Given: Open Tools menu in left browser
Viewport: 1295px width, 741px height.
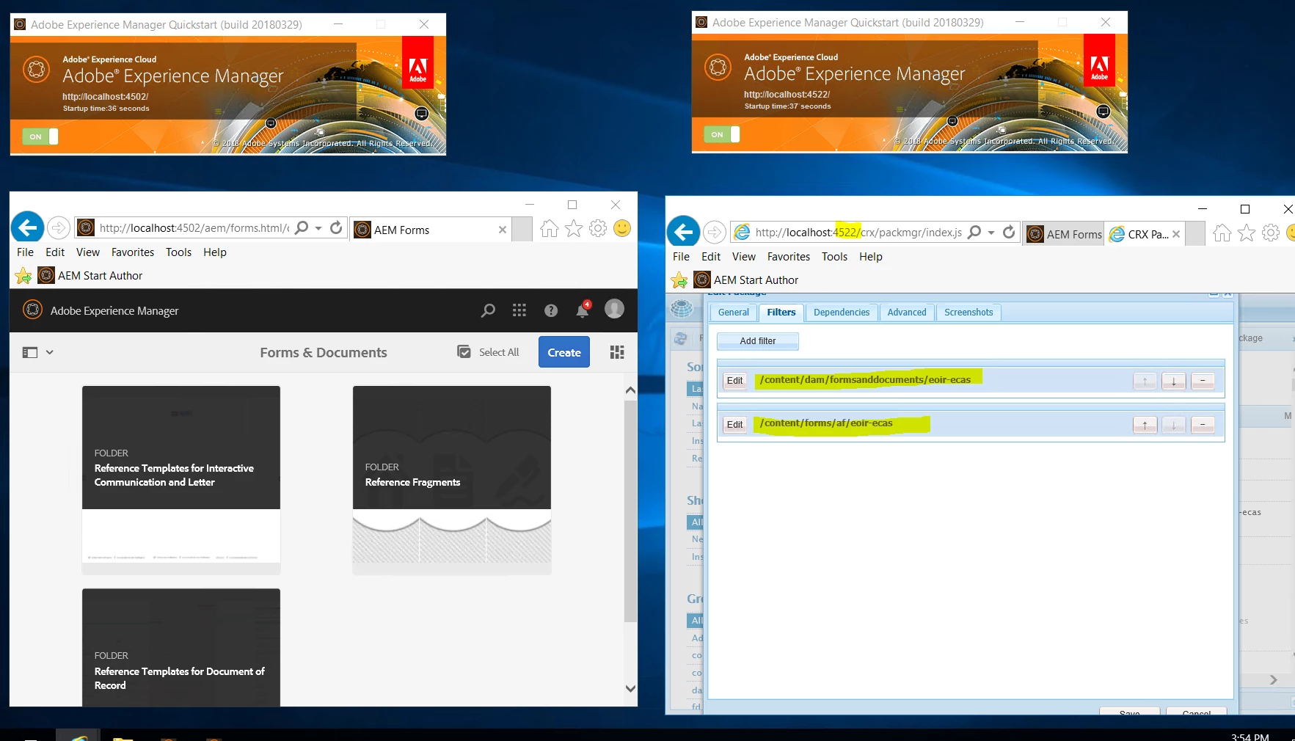Looking at the screenshot, I should 178,252.
